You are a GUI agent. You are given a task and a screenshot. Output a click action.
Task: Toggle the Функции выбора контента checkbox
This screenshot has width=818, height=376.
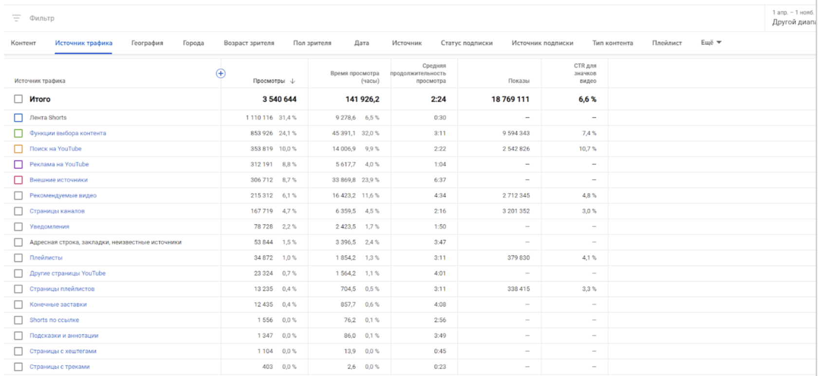point(19,133)
